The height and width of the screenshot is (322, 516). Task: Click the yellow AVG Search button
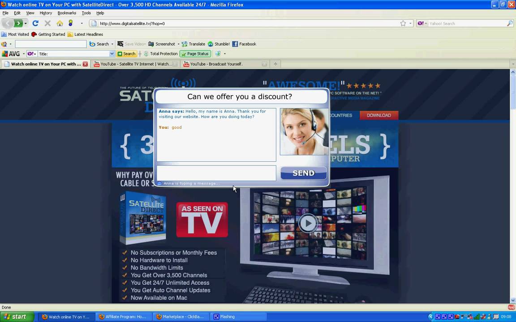126,54
